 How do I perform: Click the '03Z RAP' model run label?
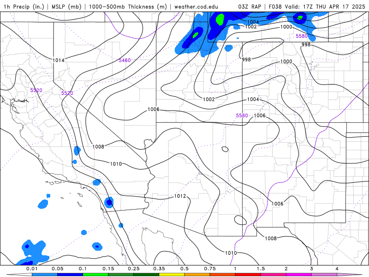(250, 6)
